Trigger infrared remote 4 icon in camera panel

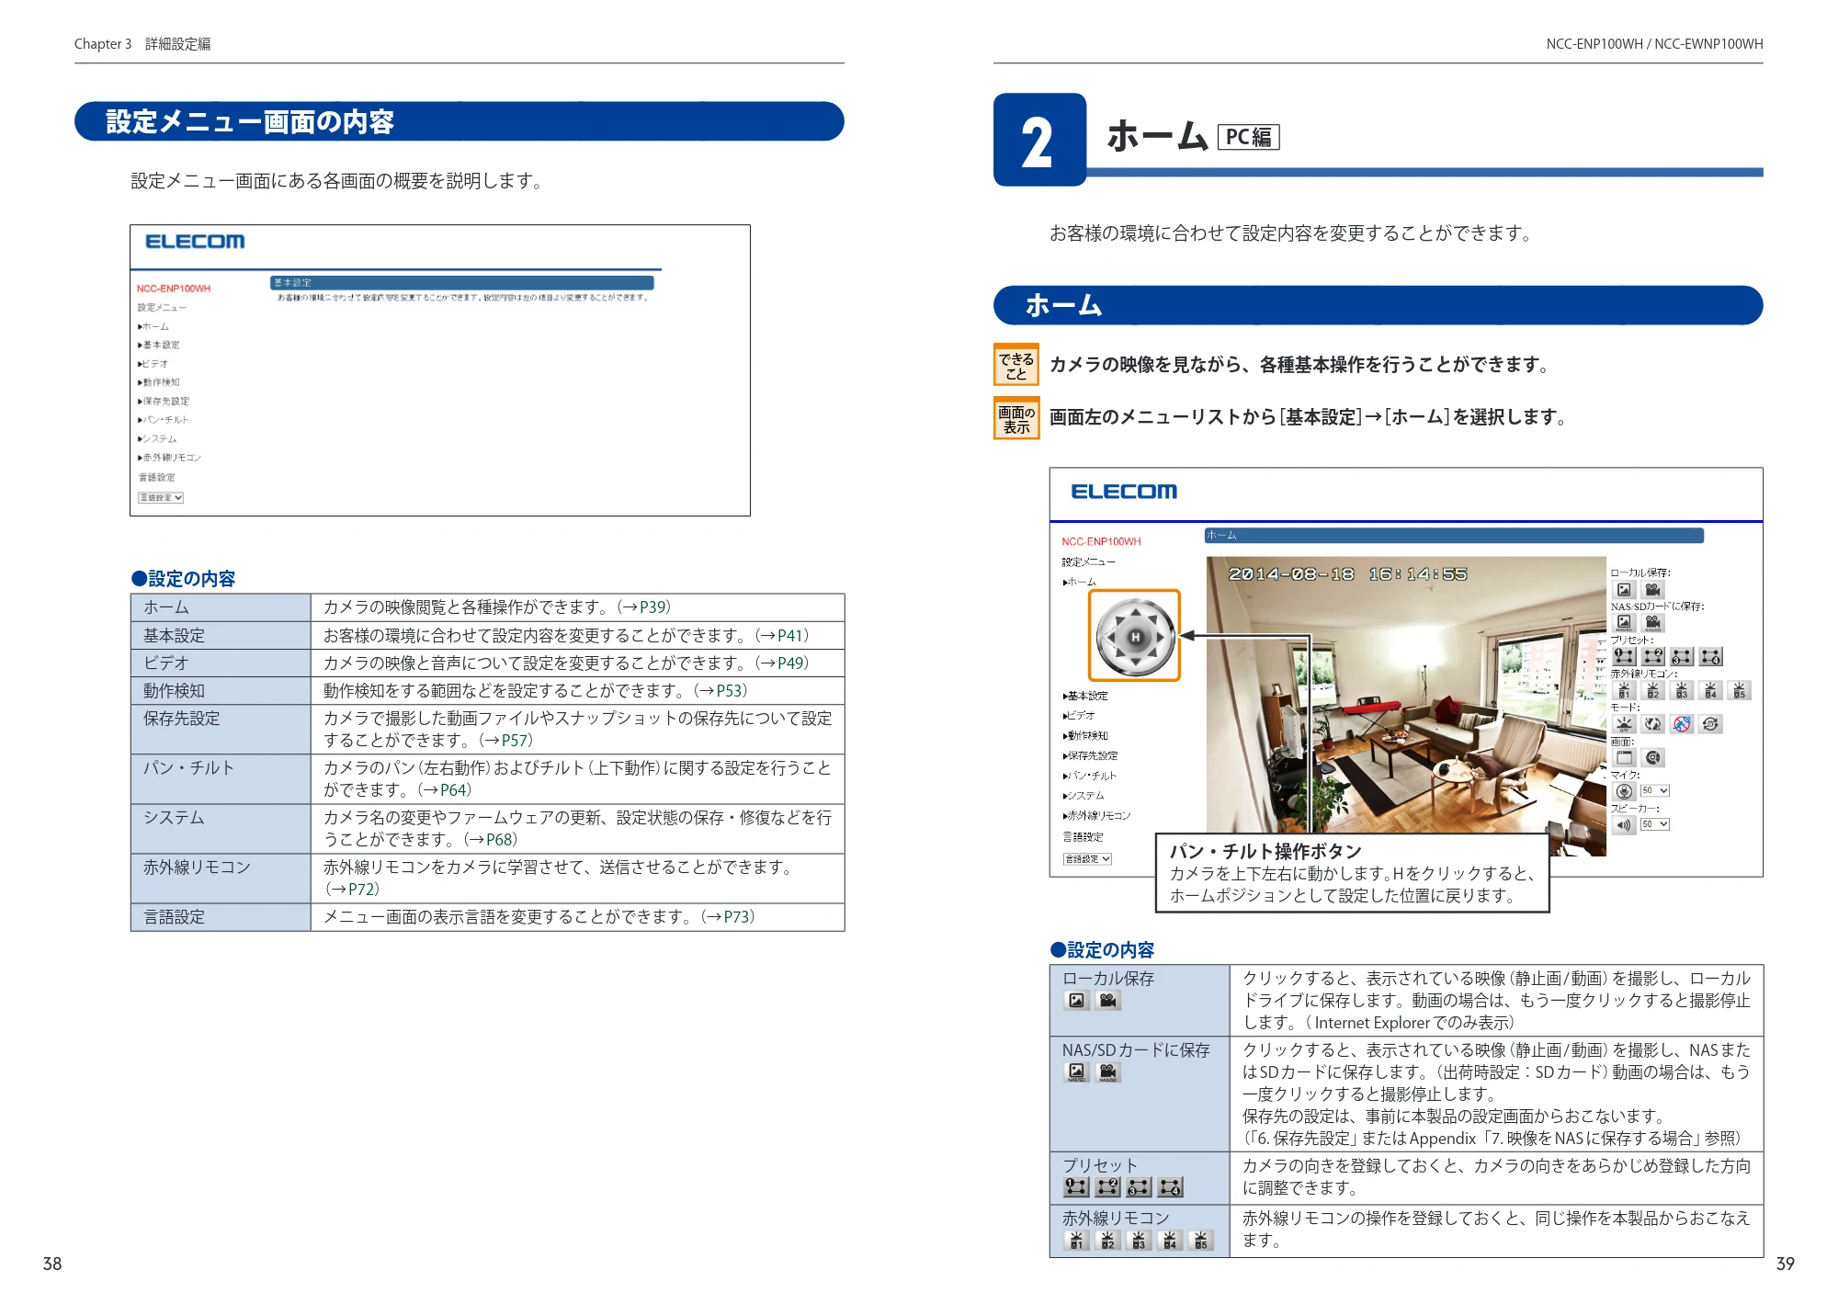1710,690
